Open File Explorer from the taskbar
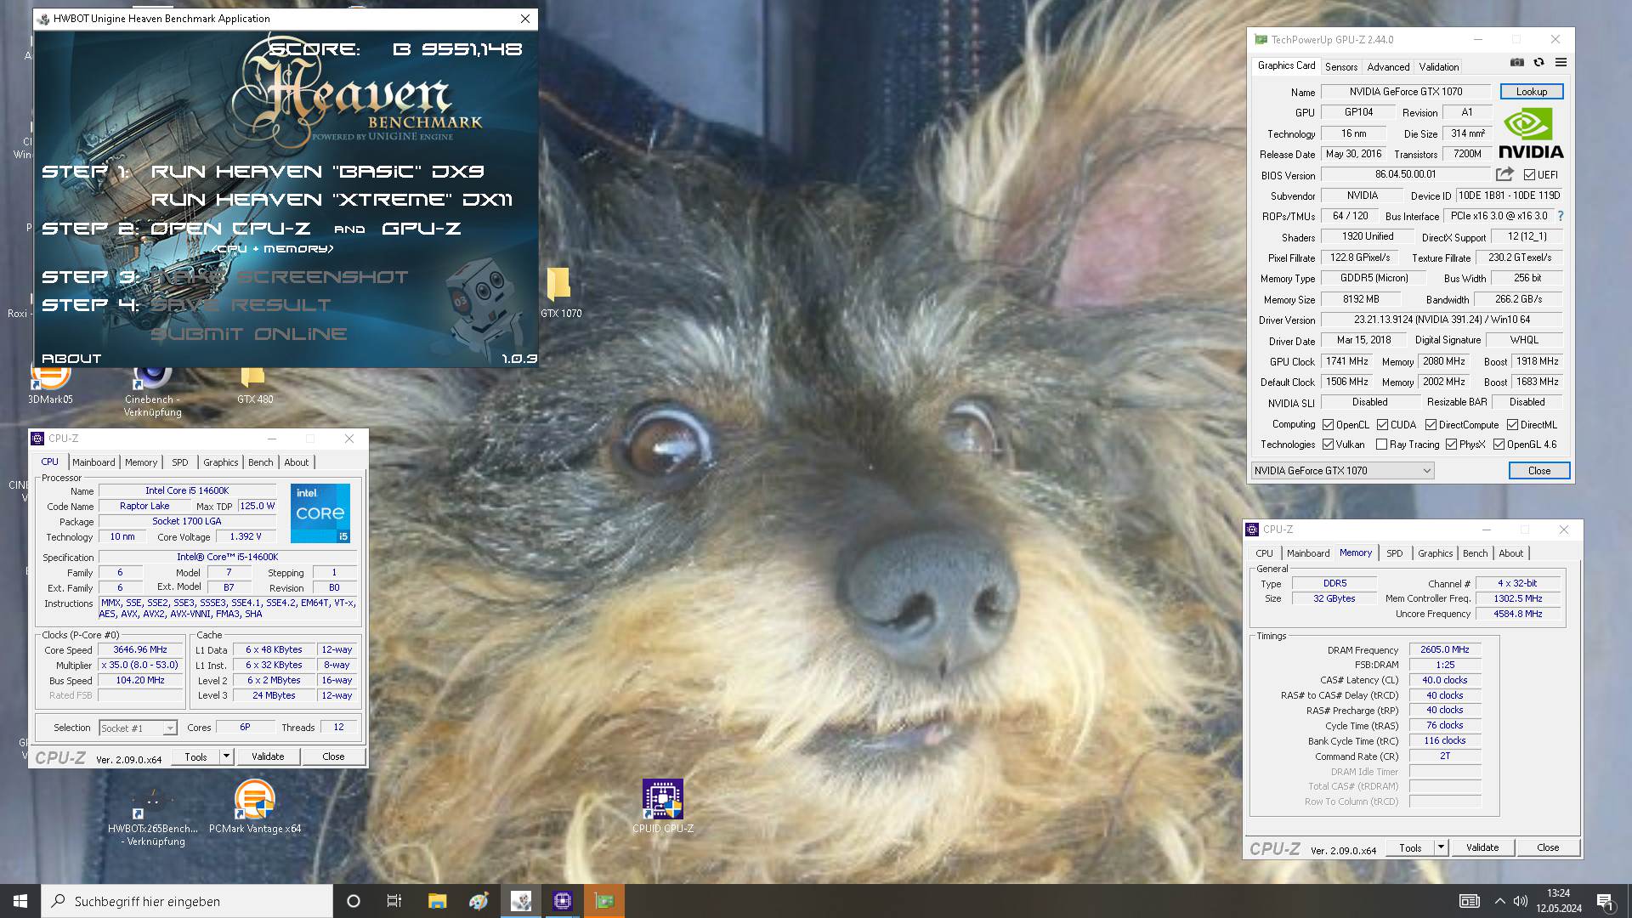The height and width of the screenshot is (918, 1632). pos(437,901)
